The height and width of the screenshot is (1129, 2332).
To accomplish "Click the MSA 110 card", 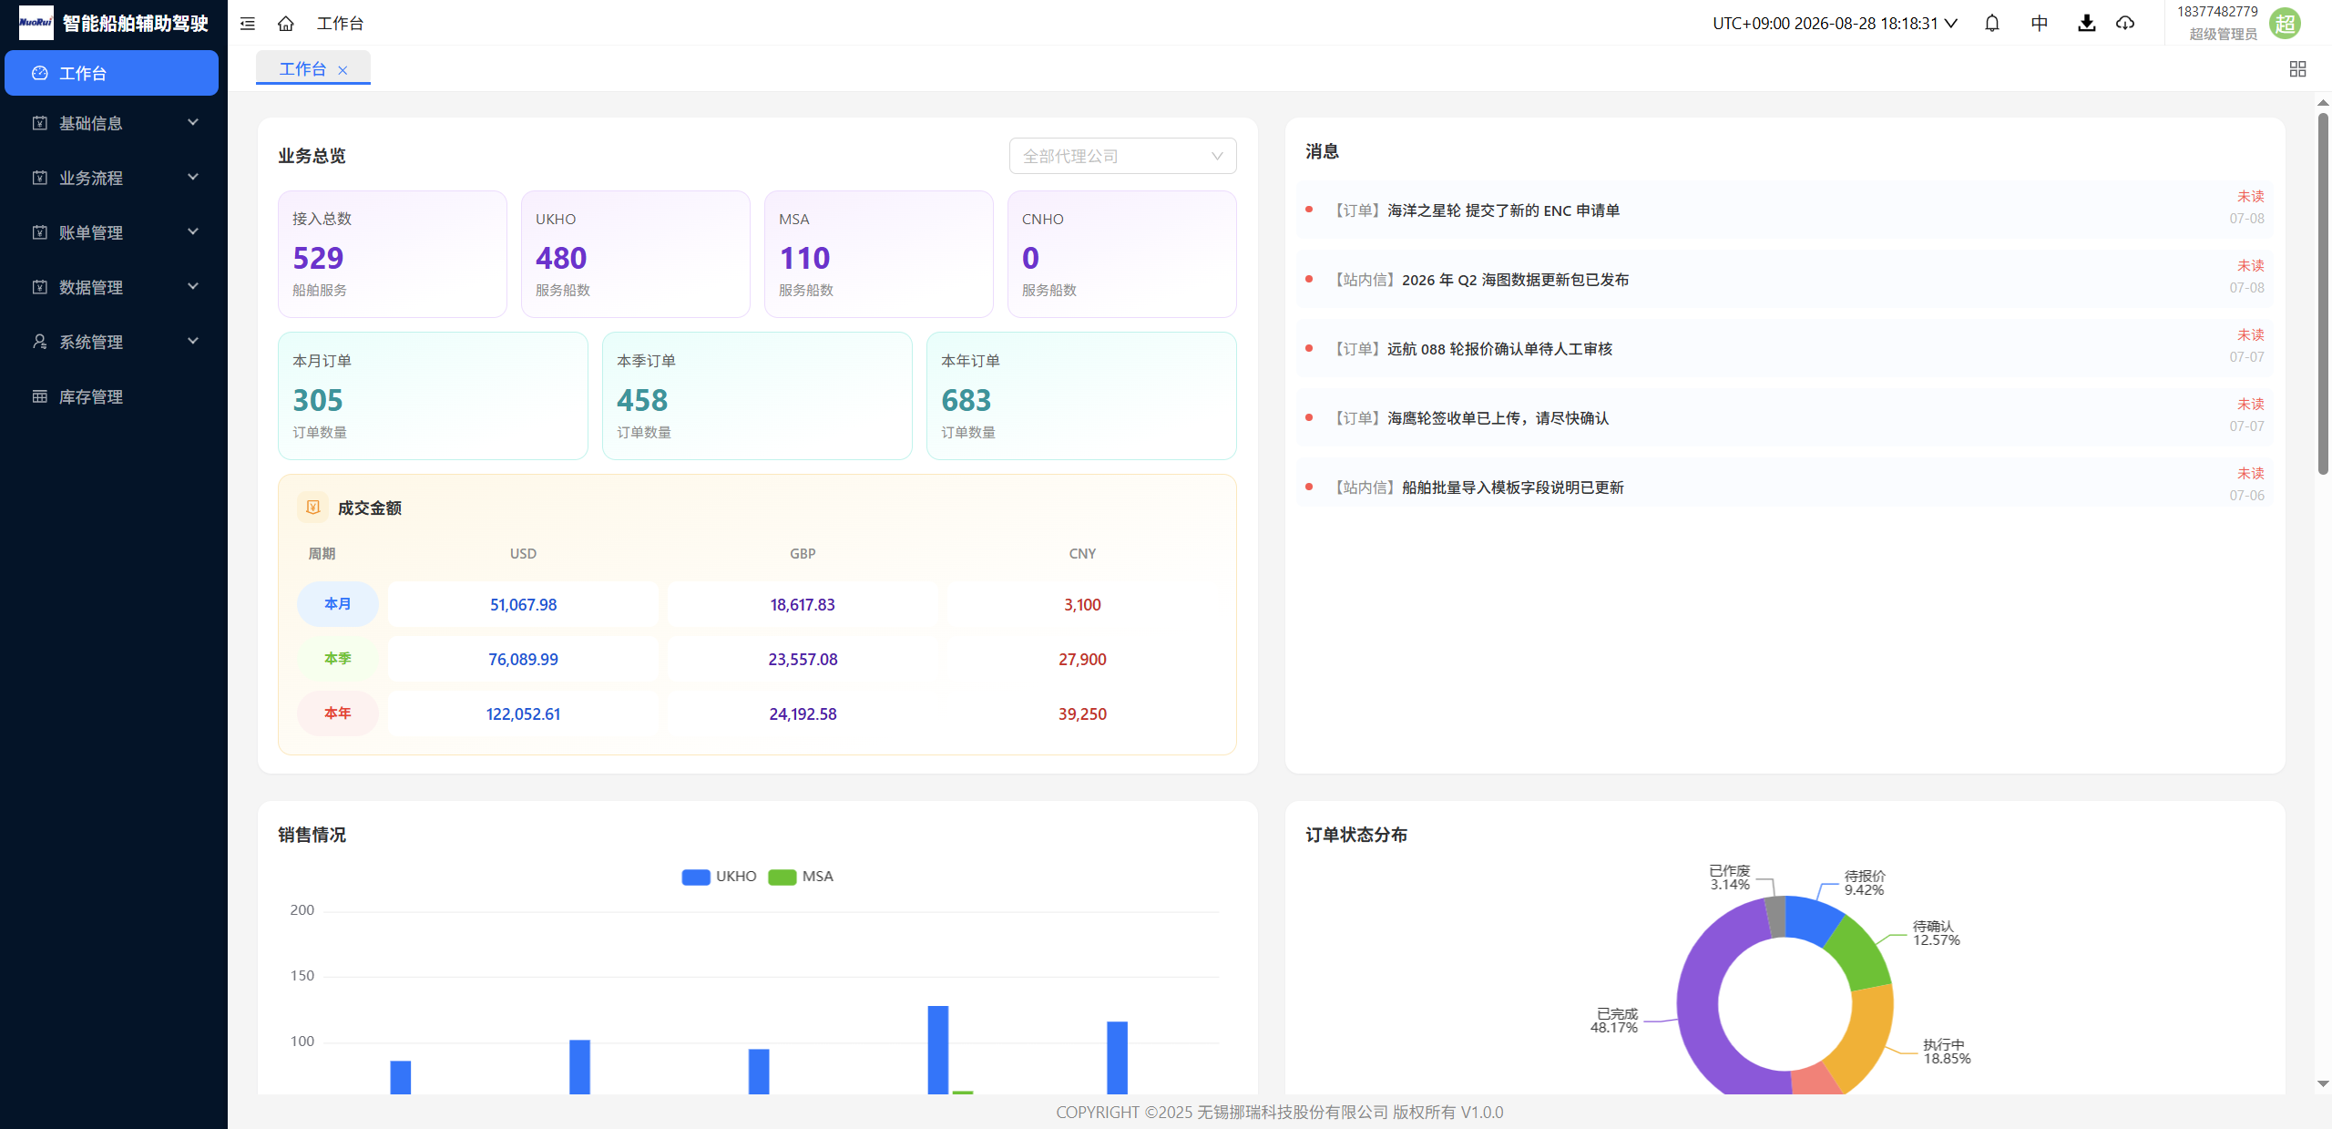I will click(x=879, y=254).
